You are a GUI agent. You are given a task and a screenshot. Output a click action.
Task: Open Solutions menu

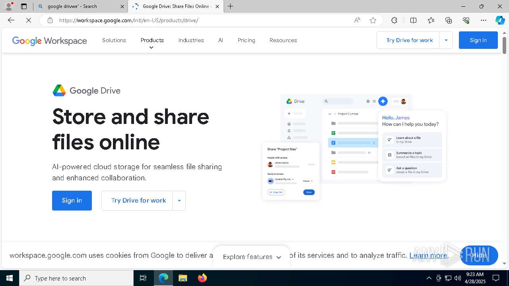(x=114, y=40)
